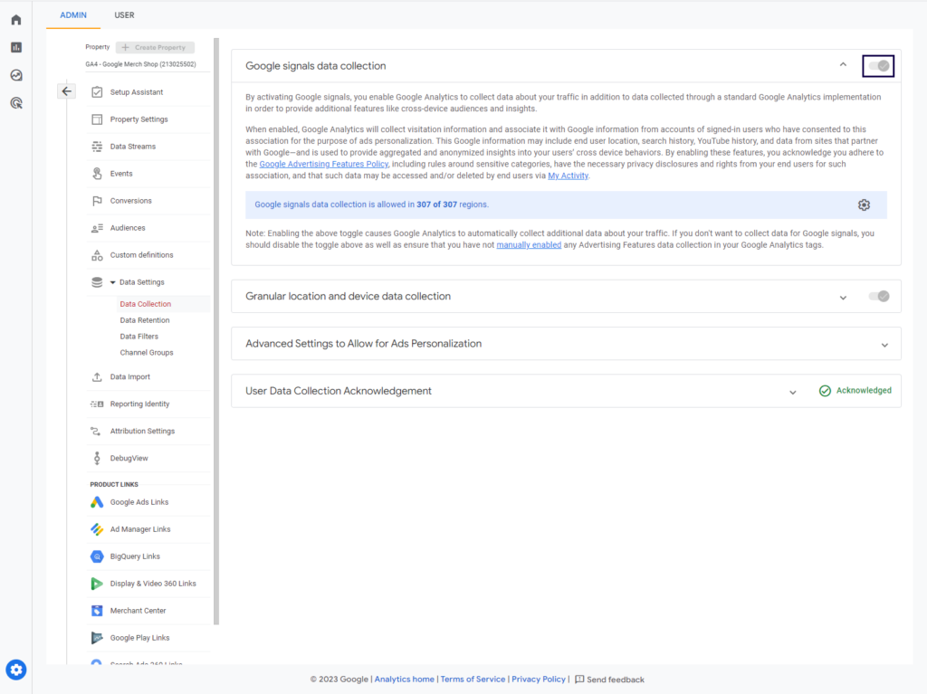Click the Reporting Identity label
This screenshot has width=927, height=694.
coord(139,404)
